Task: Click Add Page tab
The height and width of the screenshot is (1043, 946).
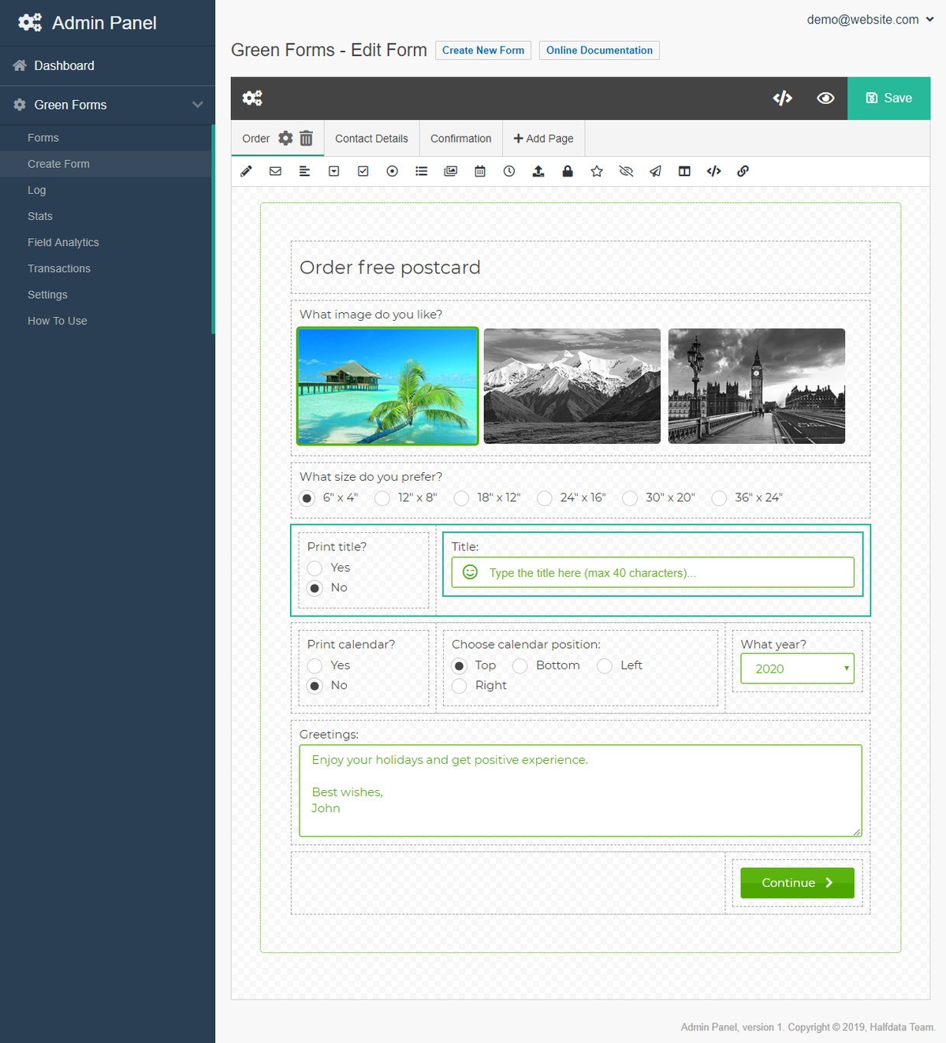Action: [543, 139]
